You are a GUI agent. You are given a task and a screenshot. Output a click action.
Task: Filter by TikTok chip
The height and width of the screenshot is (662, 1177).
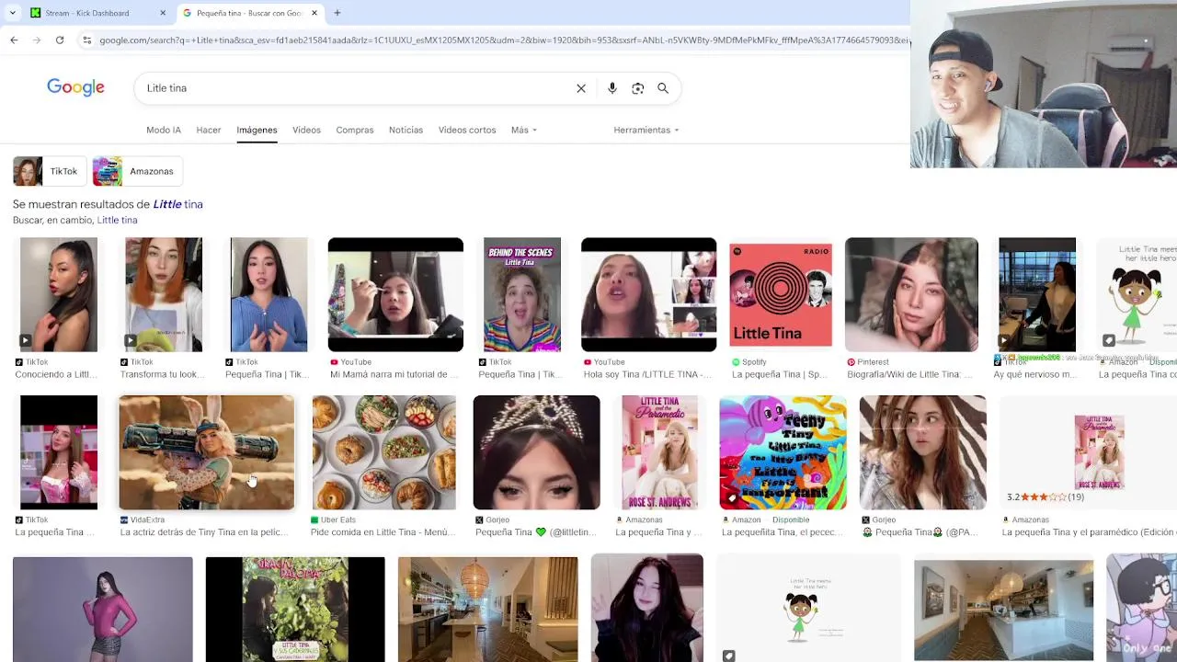pyautogui.click(x=50, y=171)
